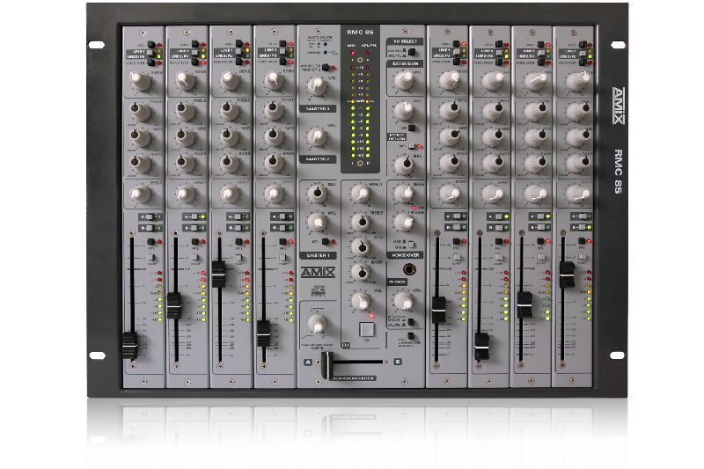Enable PFL on the third channel

pos(239,242)
